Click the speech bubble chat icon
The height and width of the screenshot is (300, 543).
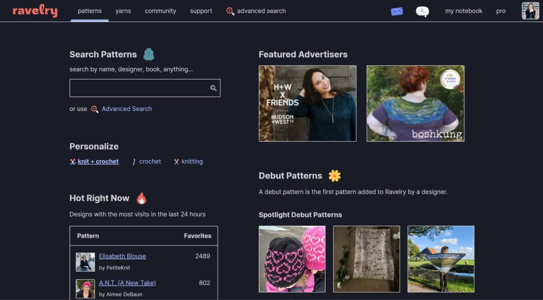tap(423, 11)
